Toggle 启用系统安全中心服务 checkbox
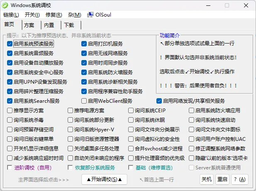The height and width of the screenshot is (191, 256). point(10,73)
